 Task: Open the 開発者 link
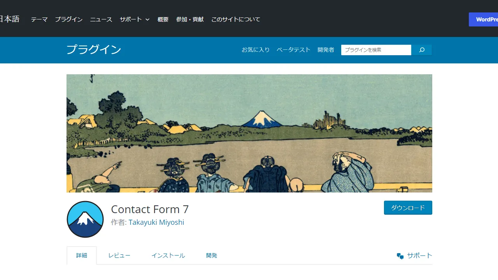click(x=326, y=50)
